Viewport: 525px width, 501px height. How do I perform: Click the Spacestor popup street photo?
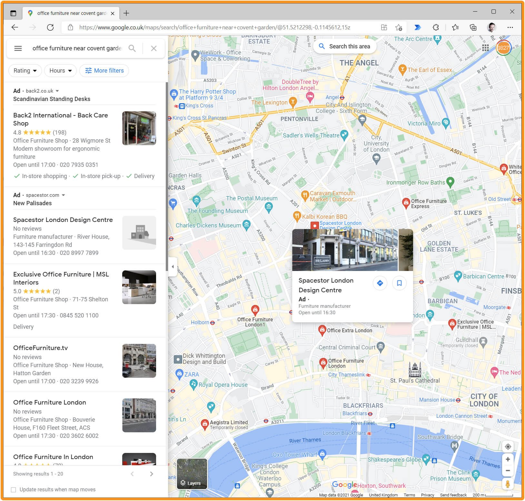point(345,250)
